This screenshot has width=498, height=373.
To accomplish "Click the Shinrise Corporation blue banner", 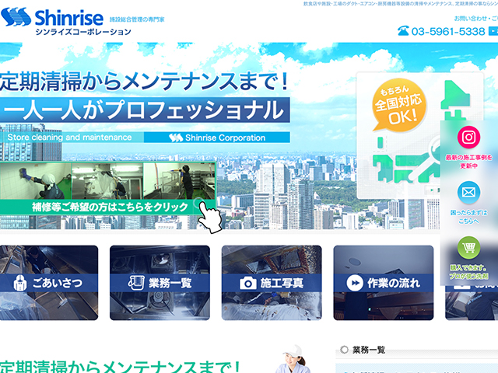I will (217, 138).
